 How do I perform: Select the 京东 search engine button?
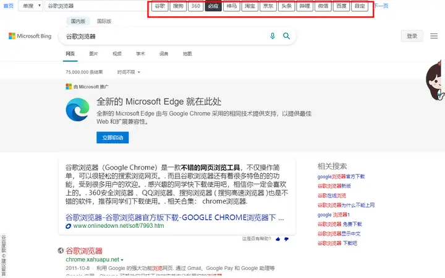(268, 6)
